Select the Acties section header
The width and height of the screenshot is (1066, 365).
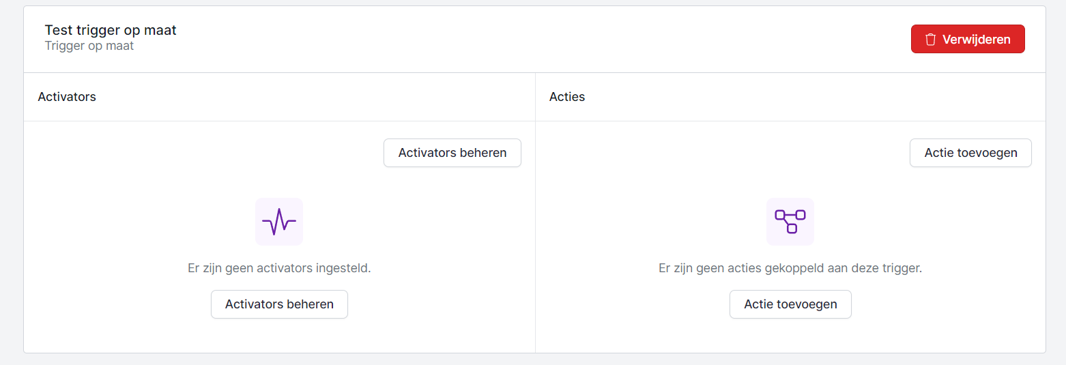point(567,97)
